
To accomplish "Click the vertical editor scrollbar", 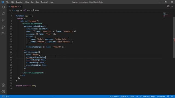I will [x=174, y=37].
